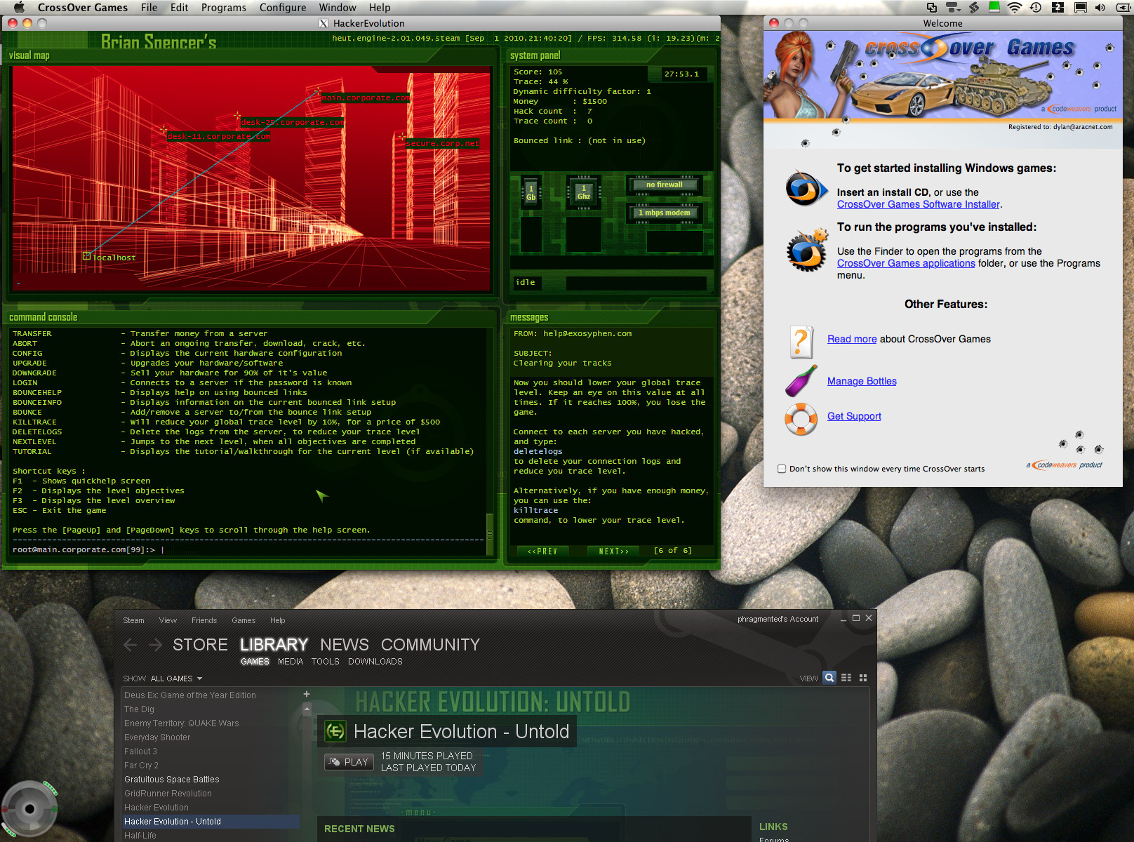Viewport: 1134px width, 842px height.
Task: Click PLAY for Hacker Evolution - Untold
Action: (x=349, y=762)
